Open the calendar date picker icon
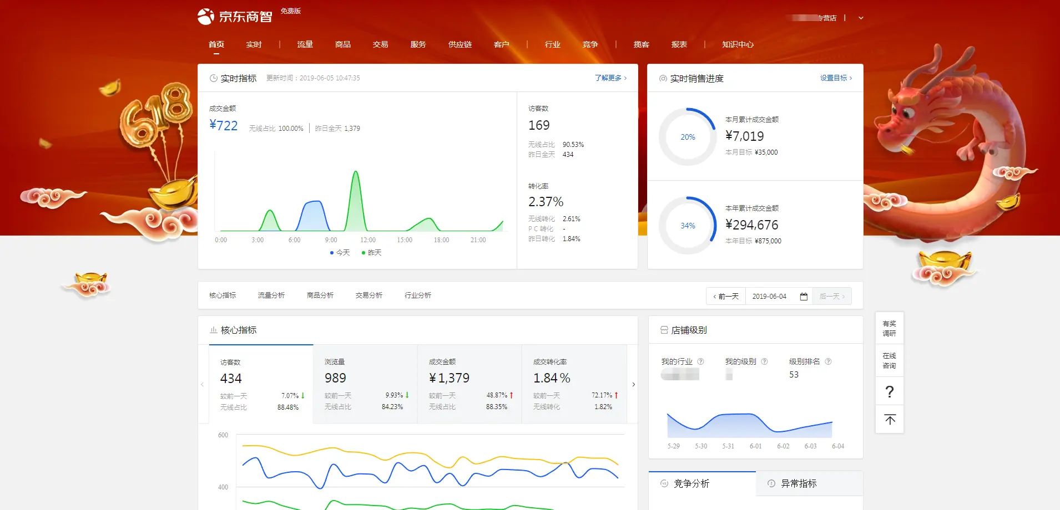Image resolution: width=1060 pixels, height=510 pixels. coord(803,297)
